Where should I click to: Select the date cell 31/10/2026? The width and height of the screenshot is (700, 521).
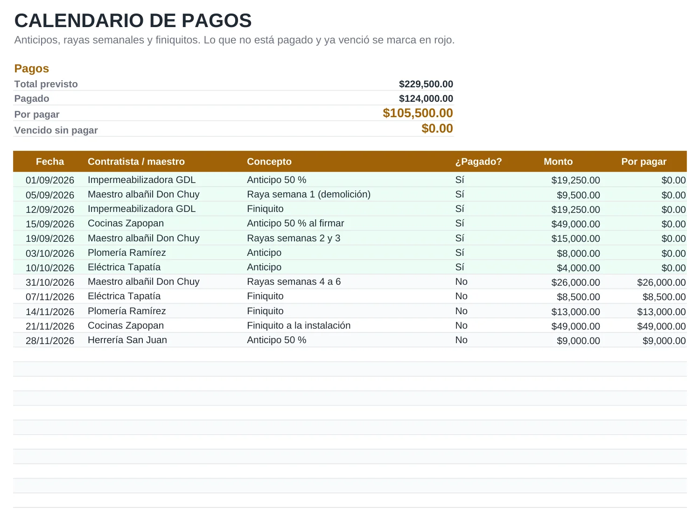pyautogui.click(x=50, y=282)
